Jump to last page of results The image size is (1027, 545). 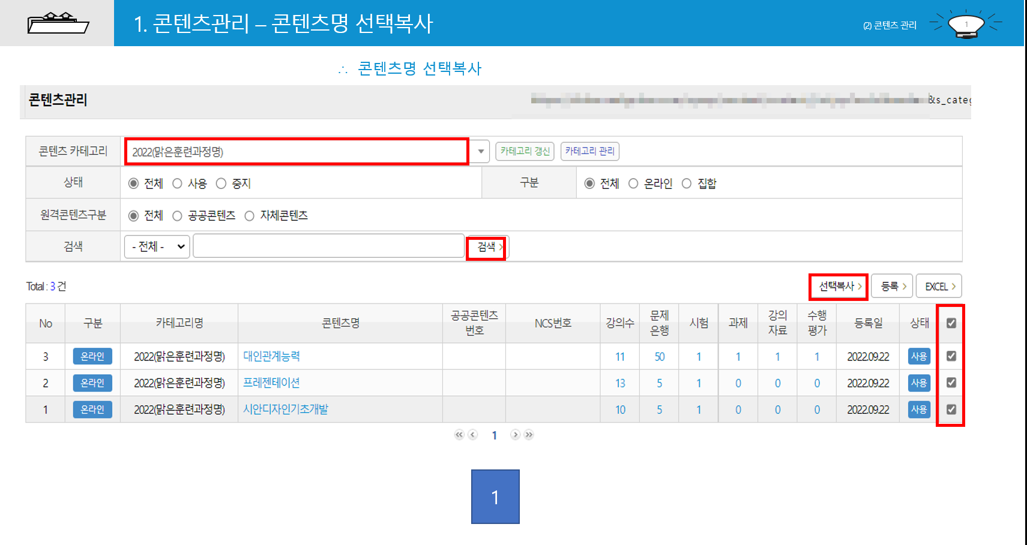(x=529, y=435)
